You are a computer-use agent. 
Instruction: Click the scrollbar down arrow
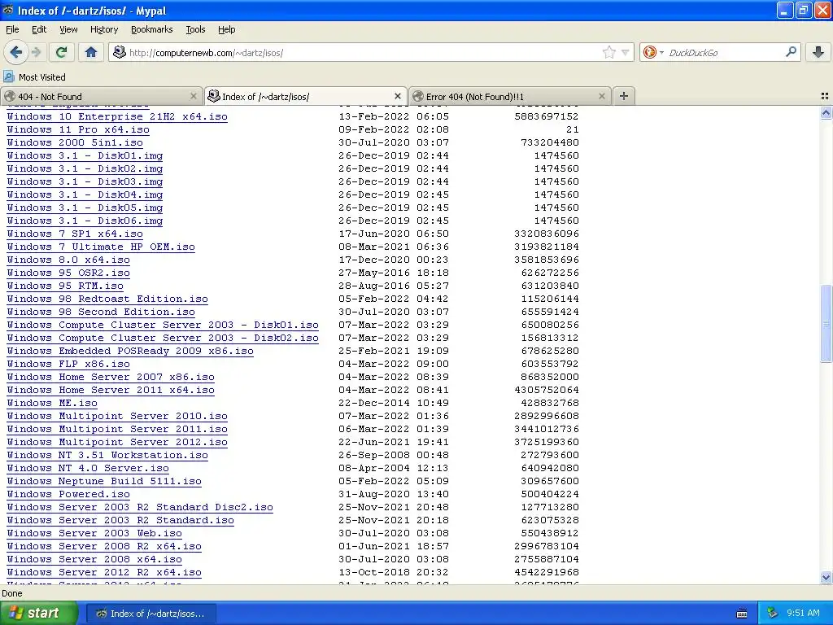pyautogui.click(x=826, y=577)
